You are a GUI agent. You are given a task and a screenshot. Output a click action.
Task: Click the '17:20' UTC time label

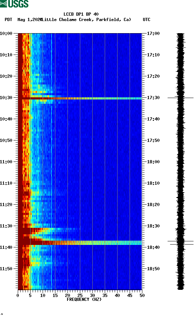pos(153,76)
